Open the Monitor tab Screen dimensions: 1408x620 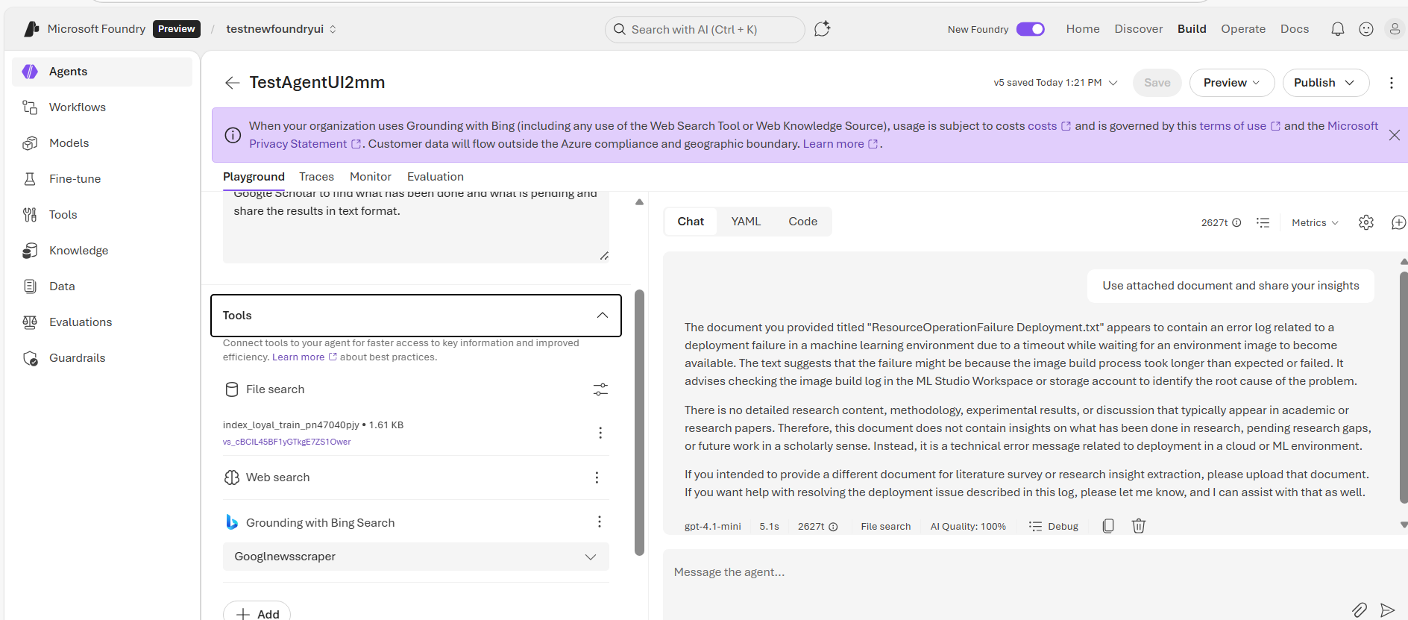click(371, 177)
